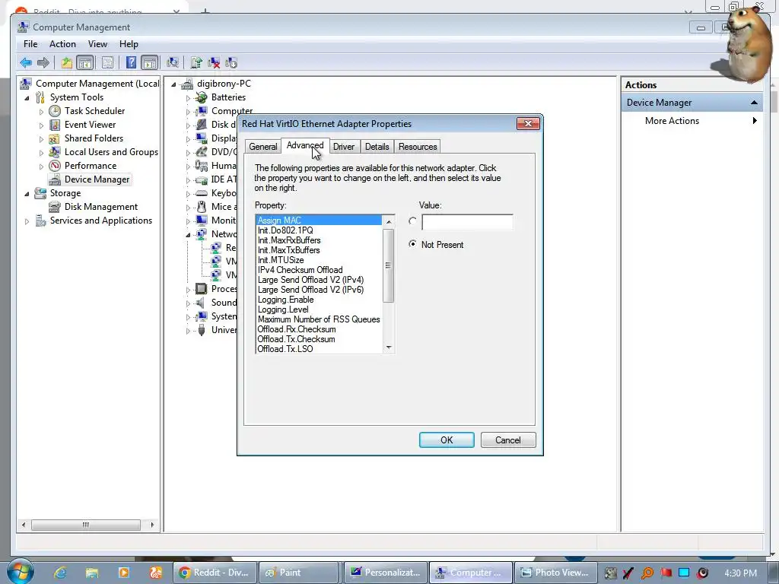The width and height of the screenshot is (779, 584).
Task: Collapse the System Tools tree node
Action: [x=27, y=98]
